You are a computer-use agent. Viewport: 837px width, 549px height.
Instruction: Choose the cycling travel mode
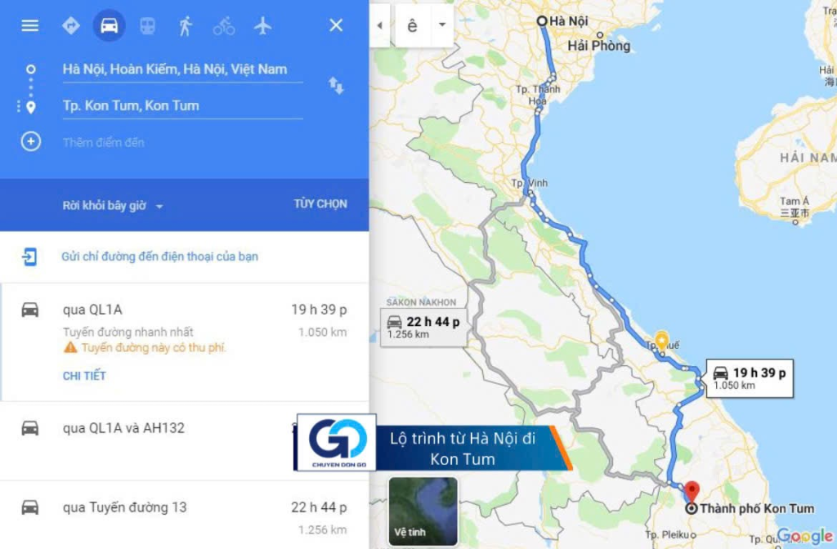click(224, 25)
